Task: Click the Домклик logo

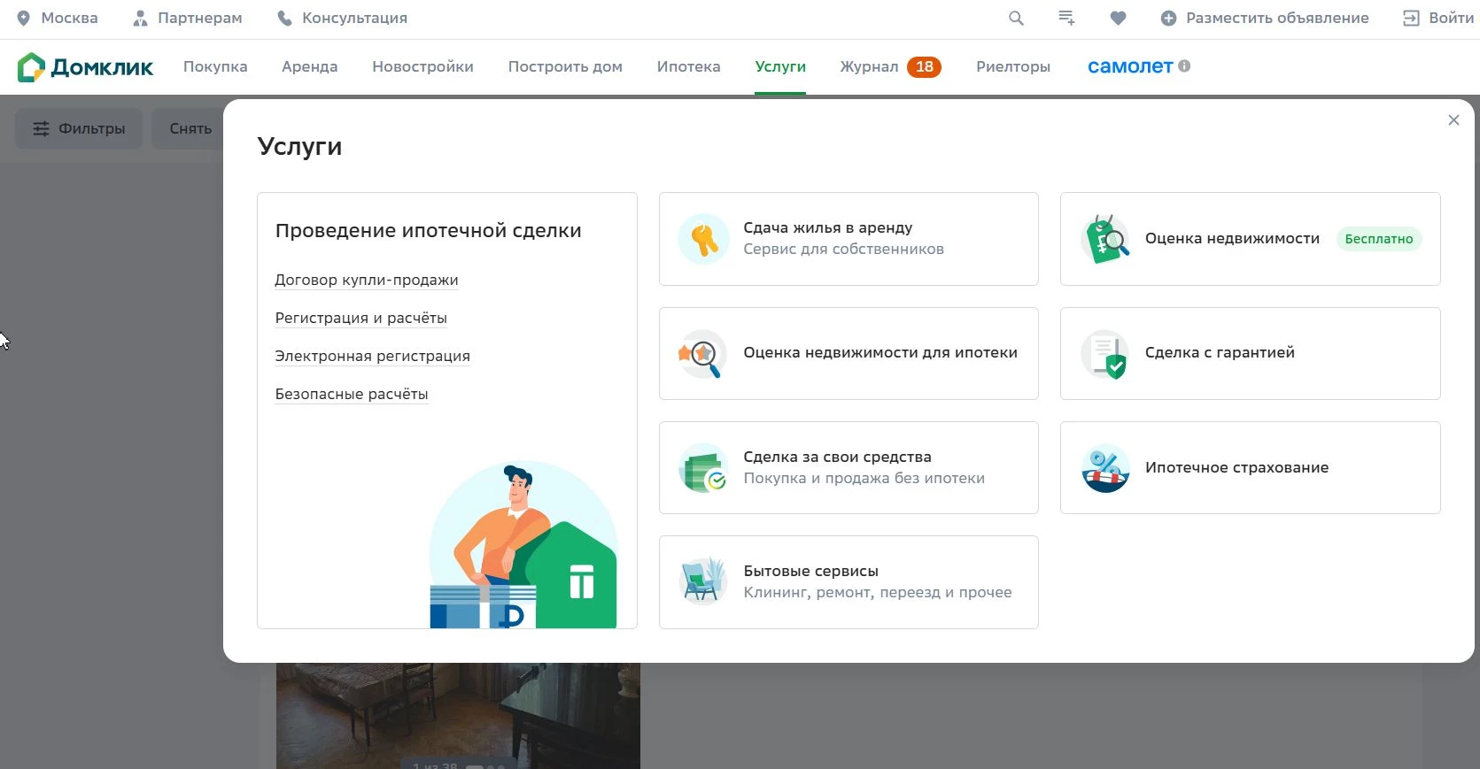Action: click(86, 67)
